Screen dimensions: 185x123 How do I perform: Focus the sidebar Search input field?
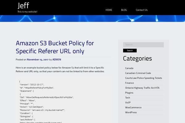(143, 45)
